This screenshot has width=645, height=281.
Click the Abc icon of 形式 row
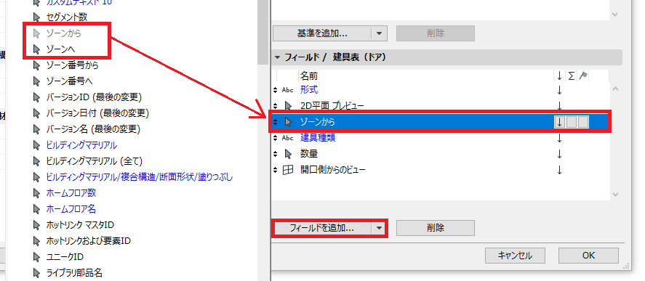[x=288, y=89]
